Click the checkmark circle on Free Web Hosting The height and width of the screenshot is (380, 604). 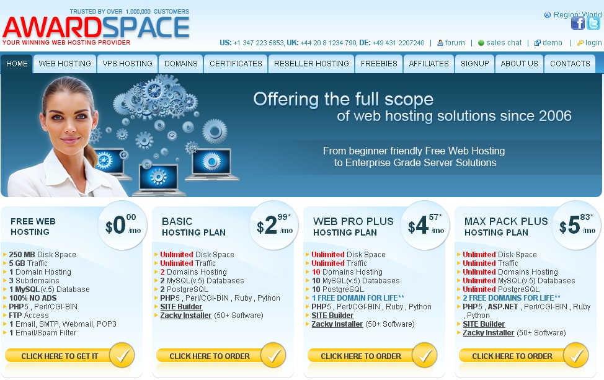122,355
